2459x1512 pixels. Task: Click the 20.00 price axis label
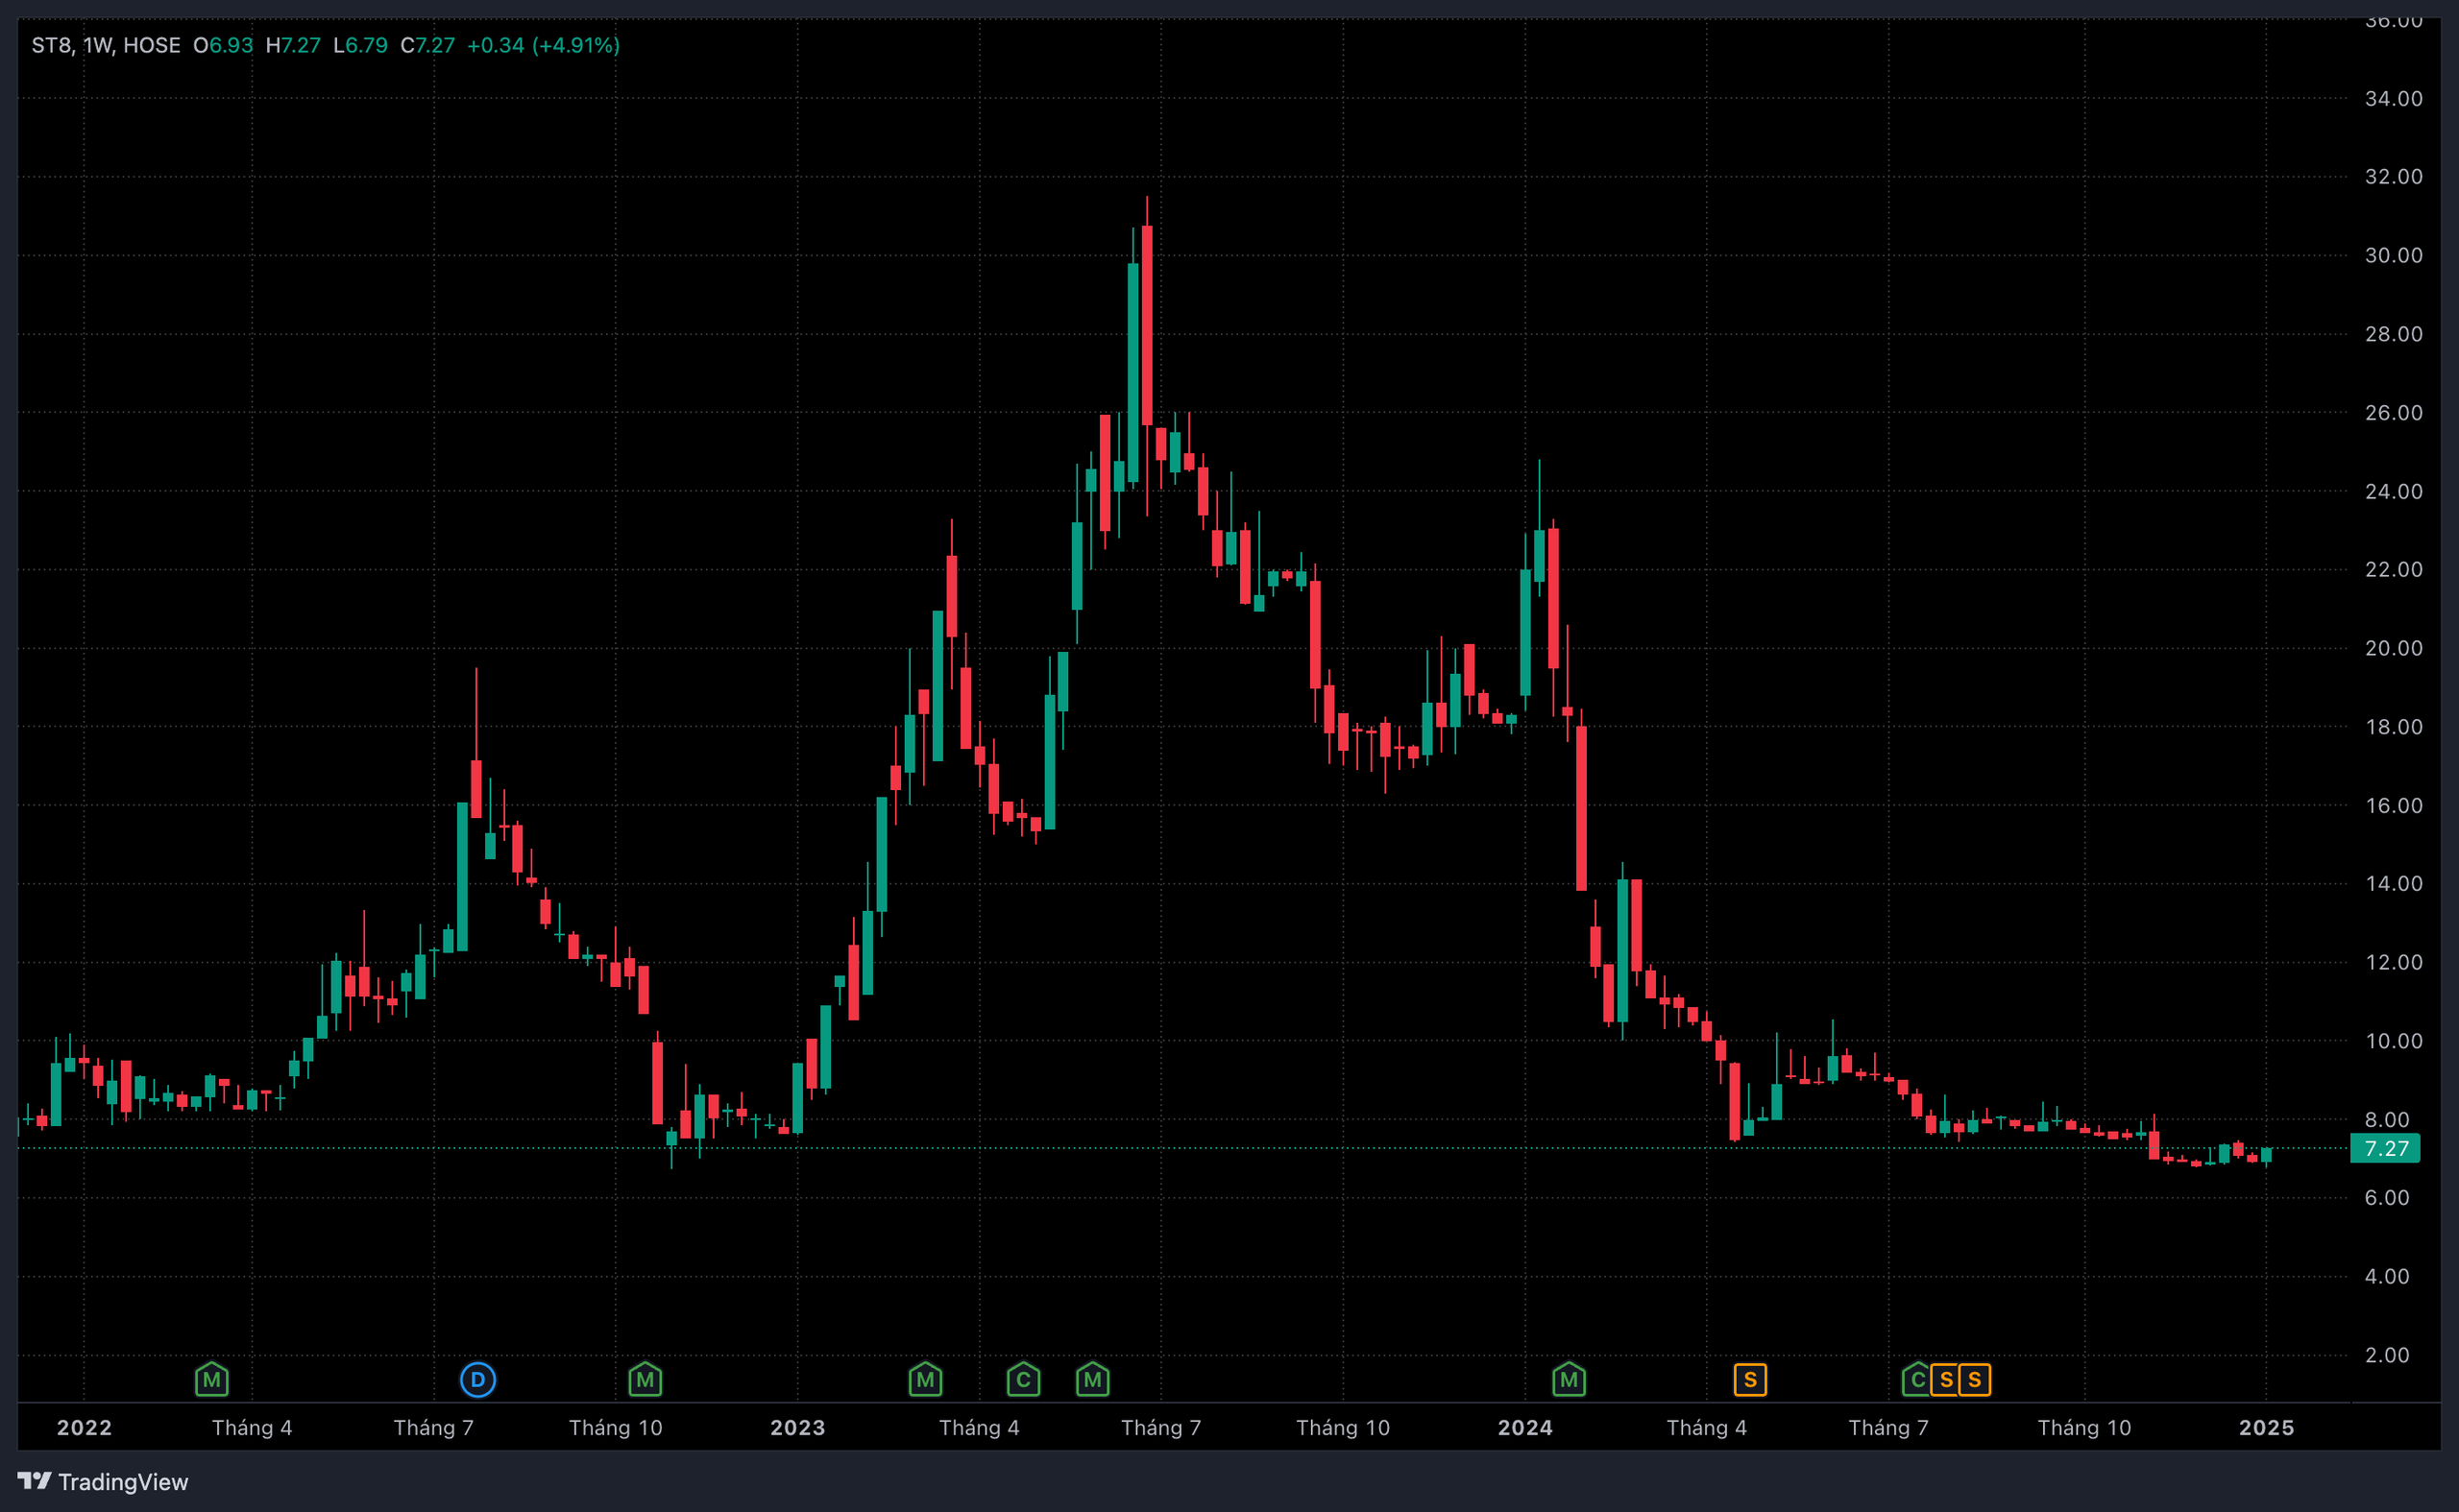2393,648
